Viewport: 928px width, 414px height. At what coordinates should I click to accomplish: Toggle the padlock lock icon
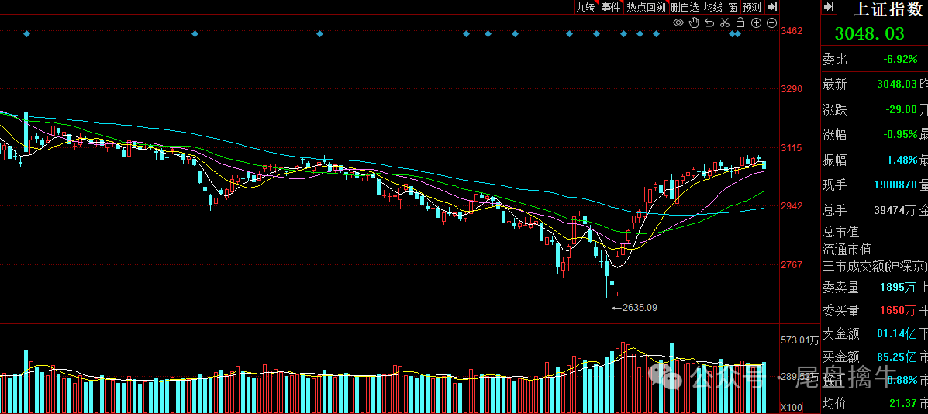click(x=740, y=23)
